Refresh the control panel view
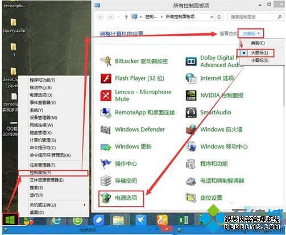 pos(219,17)
